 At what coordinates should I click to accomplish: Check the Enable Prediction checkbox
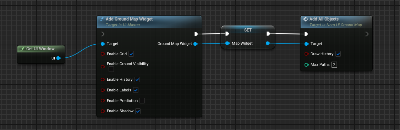pos(142,101)
